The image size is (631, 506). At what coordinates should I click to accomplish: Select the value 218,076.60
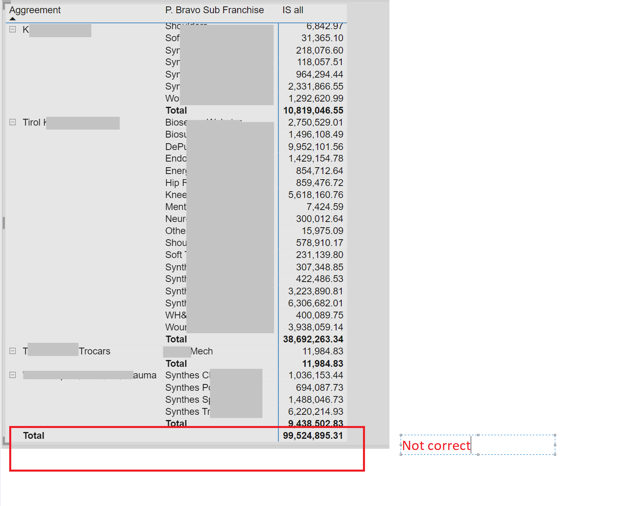[x=320, y=50]
